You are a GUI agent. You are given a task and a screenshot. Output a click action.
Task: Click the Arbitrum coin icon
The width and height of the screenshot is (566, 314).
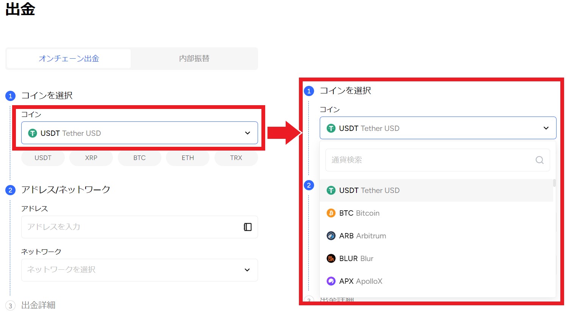click(331, 236)
